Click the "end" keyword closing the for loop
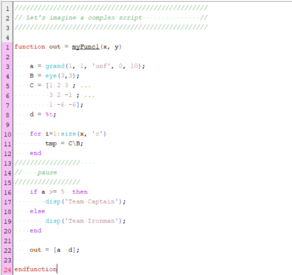Image resolution: width=292 pixels, height=275 pixels. tap(35, 153)
